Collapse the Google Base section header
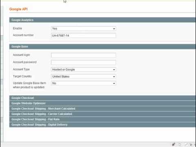The height and width of the screenshot is (147, 196). pyautogui.click(x=102, y=47)
